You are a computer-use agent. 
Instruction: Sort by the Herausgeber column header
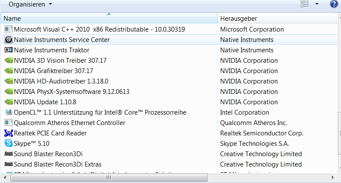(277, 19)
